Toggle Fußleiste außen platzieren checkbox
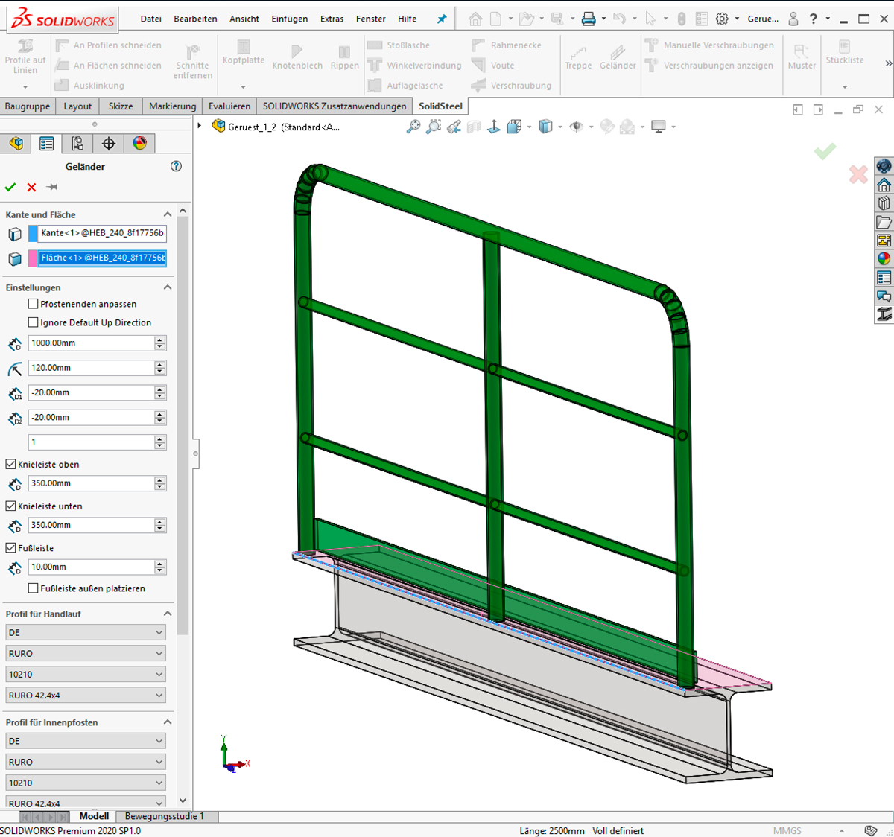Screen dimensions: 894x837 point(33,588)
